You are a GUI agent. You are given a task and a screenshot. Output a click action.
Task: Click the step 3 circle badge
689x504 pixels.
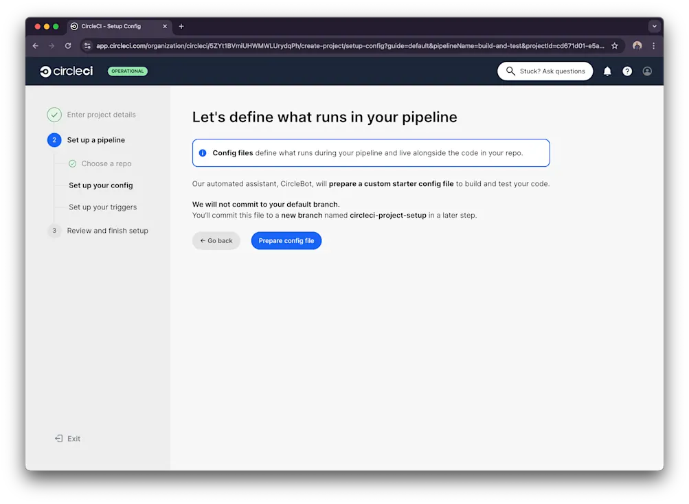click(54, 231)
